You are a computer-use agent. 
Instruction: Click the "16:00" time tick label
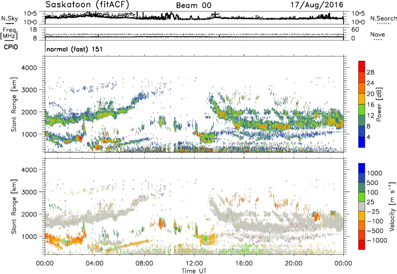pos(244,264)
